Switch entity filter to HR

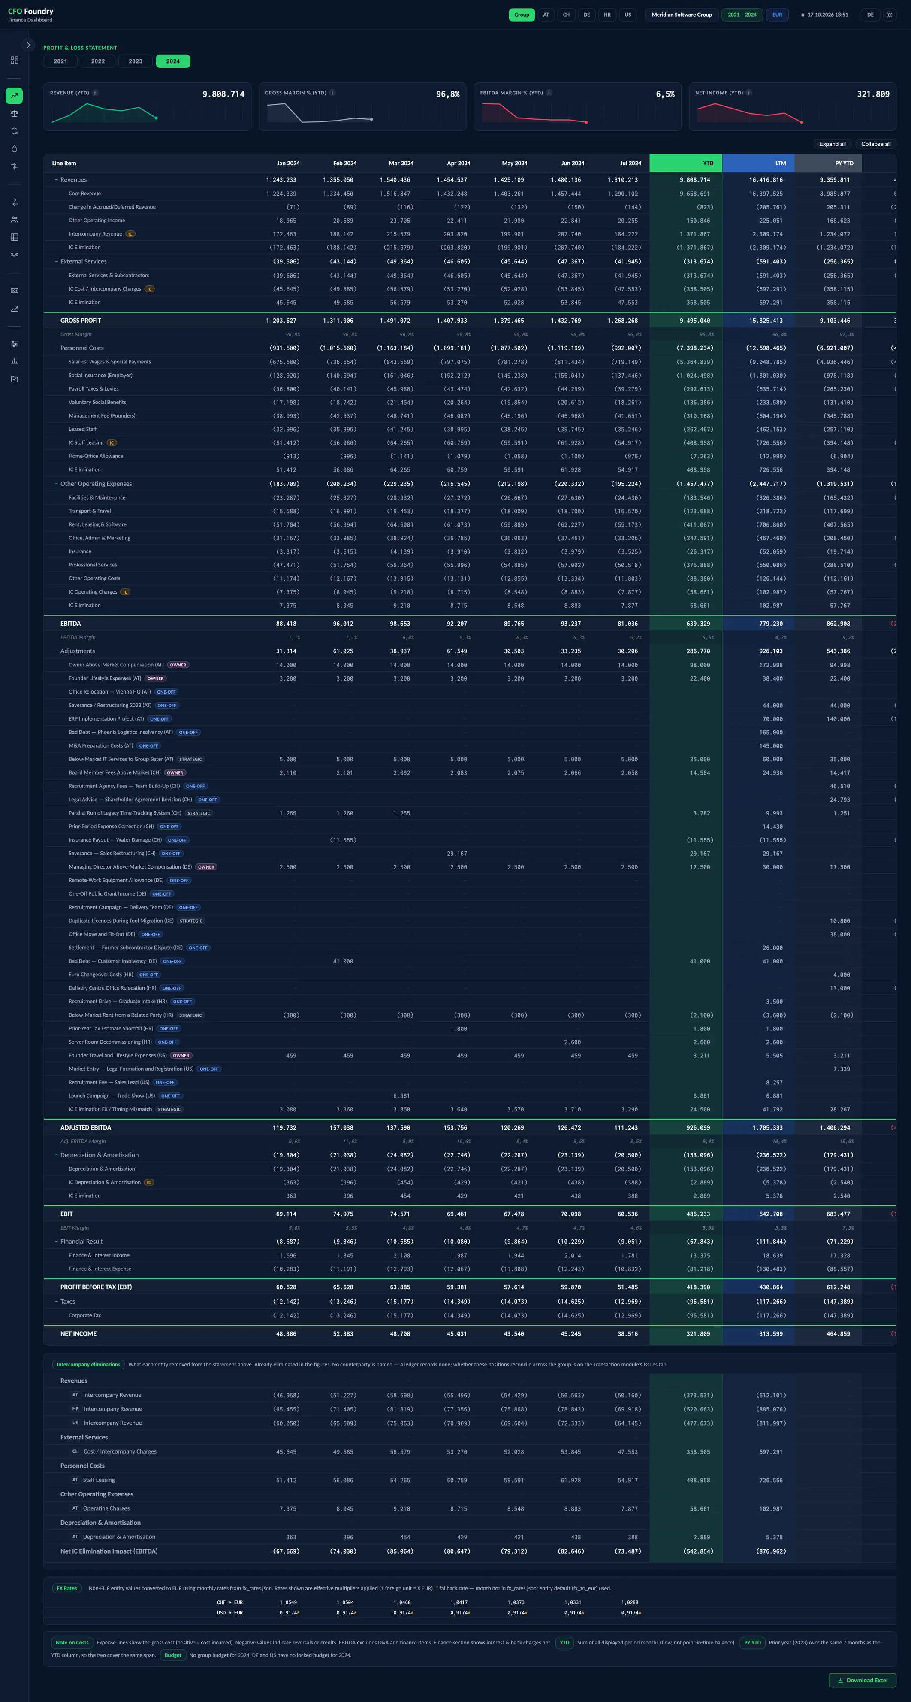tap(607, 15)
